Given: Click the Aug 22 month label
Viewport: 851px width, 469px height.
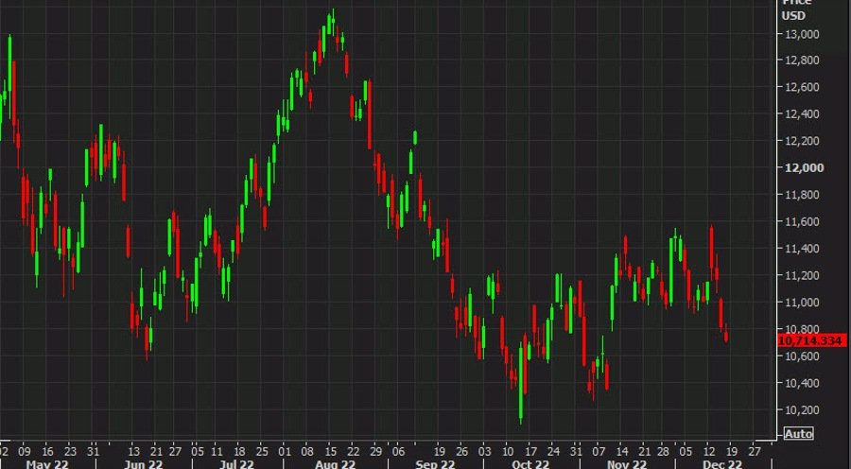Looking at the screenshot, I should pyautogui.click(x=335, y=464).
